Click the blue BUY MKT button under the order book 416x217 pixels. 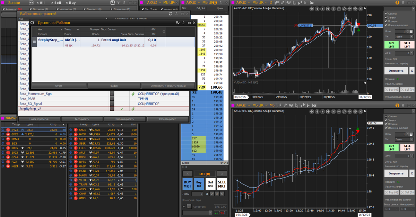coord(187,183)
